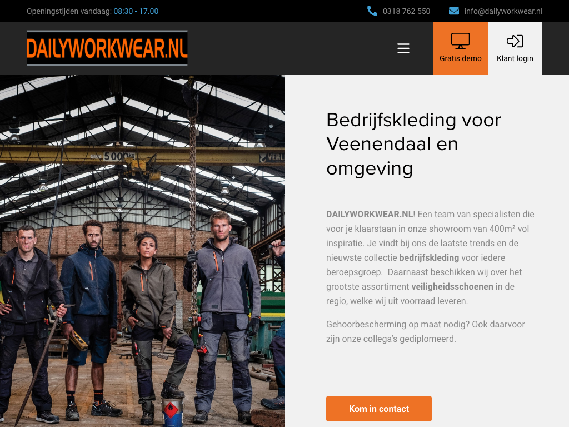Click the Bedrijfskleding voor Veenendaal heading
569x427 pixels.
(413, 144)
